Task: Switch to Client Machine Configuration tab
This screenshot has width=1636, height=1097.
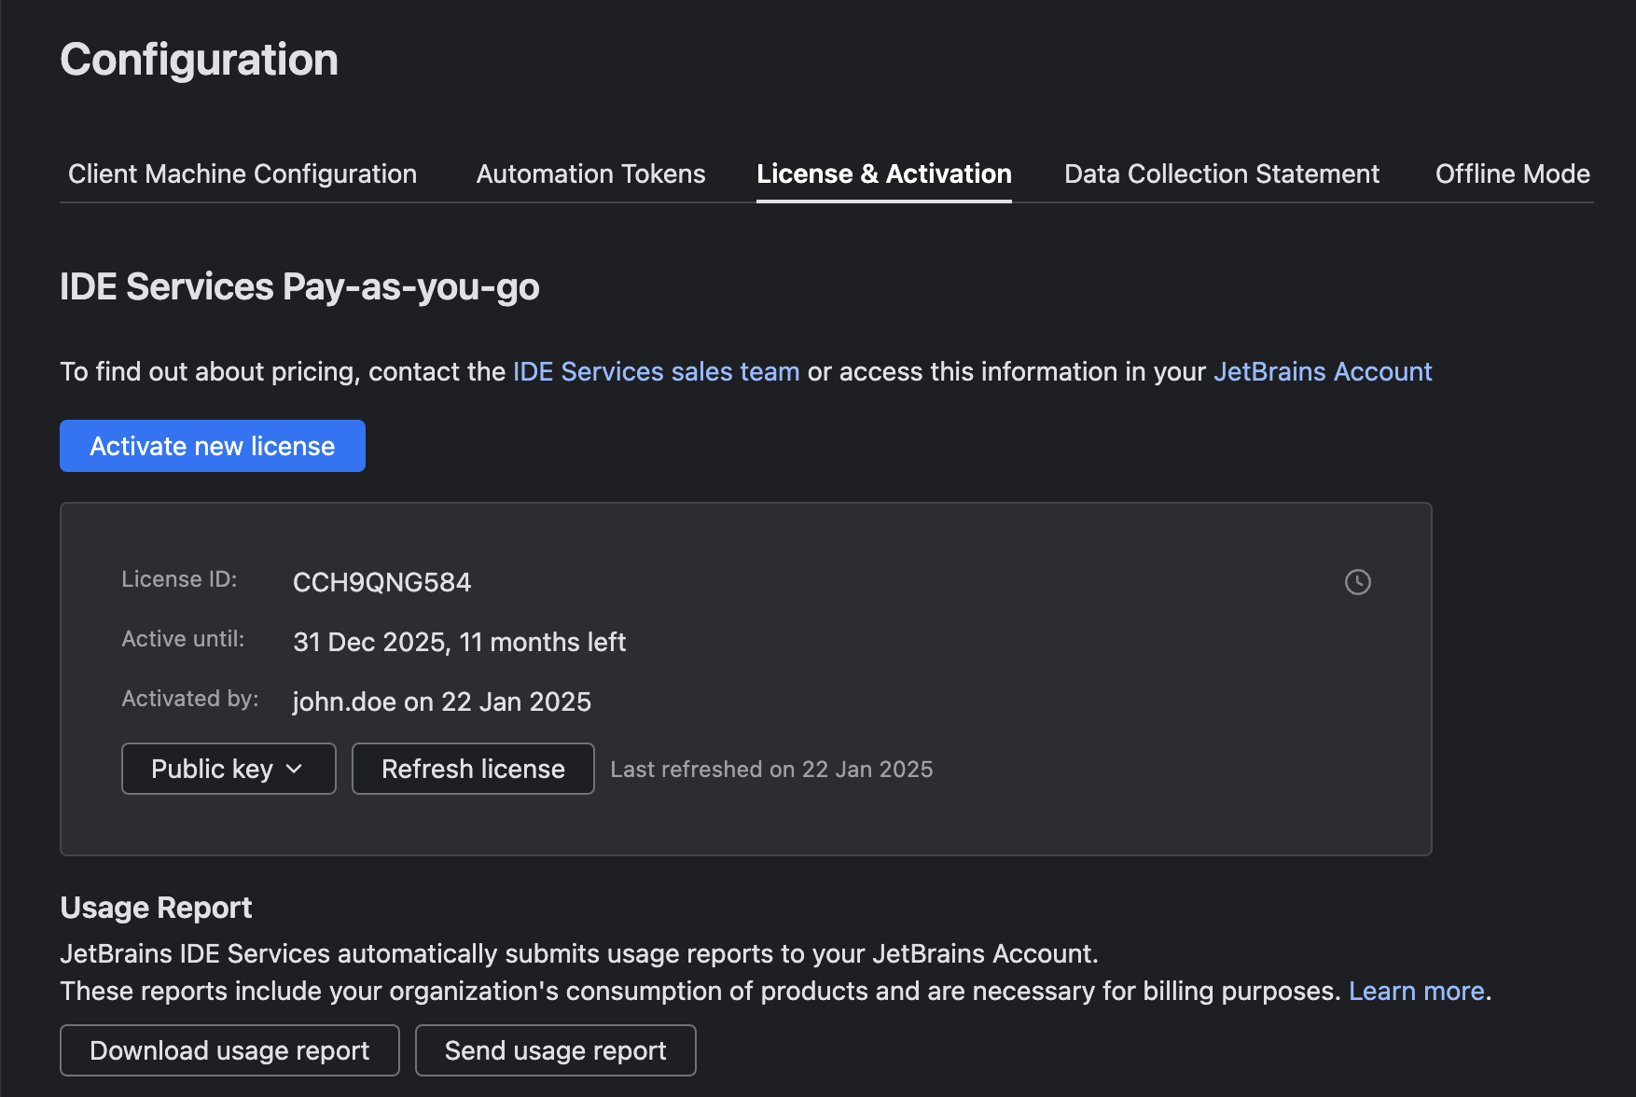Action: pyautogui.click(x=242, y=174)
